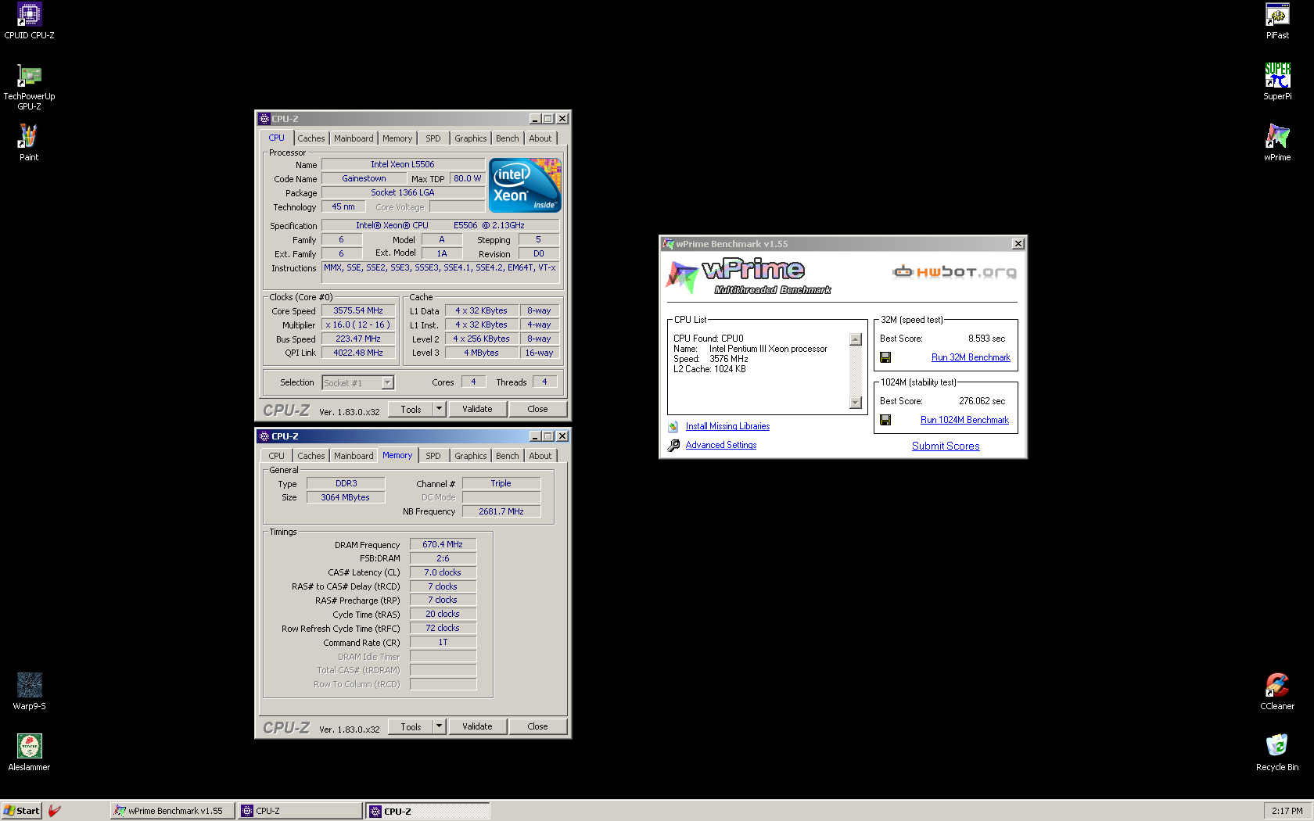Click the Advanced Settings wrench icon
The image size is (1314, 821).
[x=673, y=445]
